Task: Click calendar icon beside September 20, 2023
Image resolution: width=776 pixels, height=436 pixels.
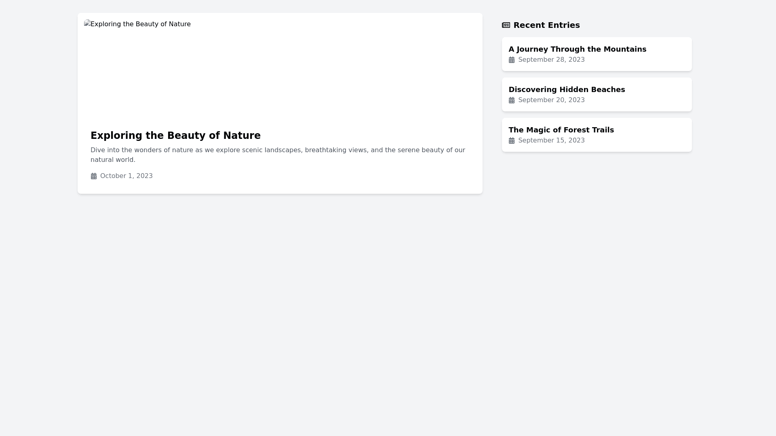Action: coord(511,100)
